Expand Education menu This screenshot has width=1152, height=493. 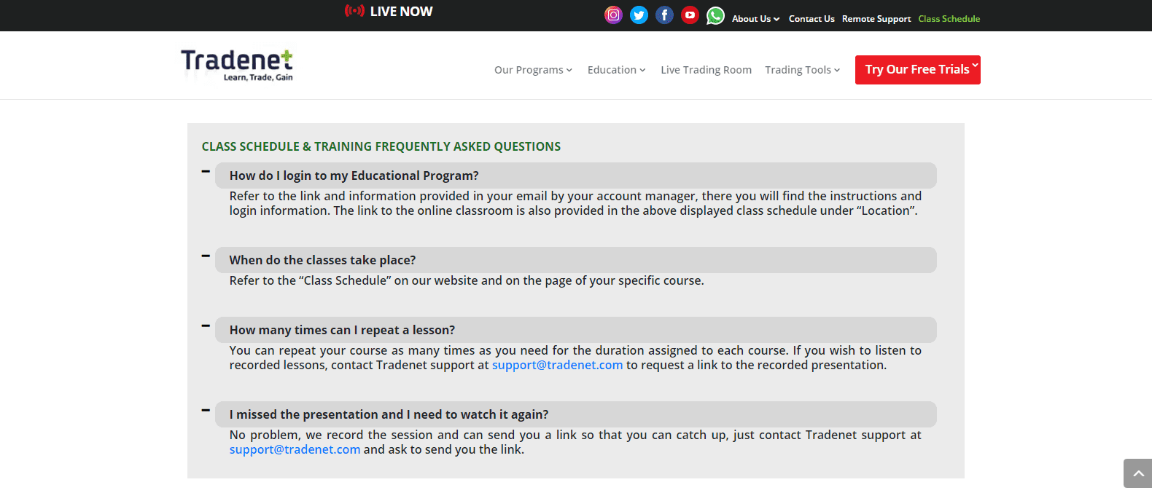(x=616, y=70)
